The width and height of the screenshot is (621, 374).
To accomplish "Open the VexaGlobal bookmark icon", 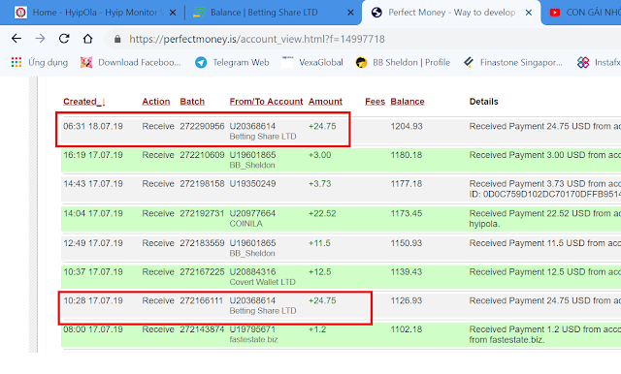I will click(287, 62).
